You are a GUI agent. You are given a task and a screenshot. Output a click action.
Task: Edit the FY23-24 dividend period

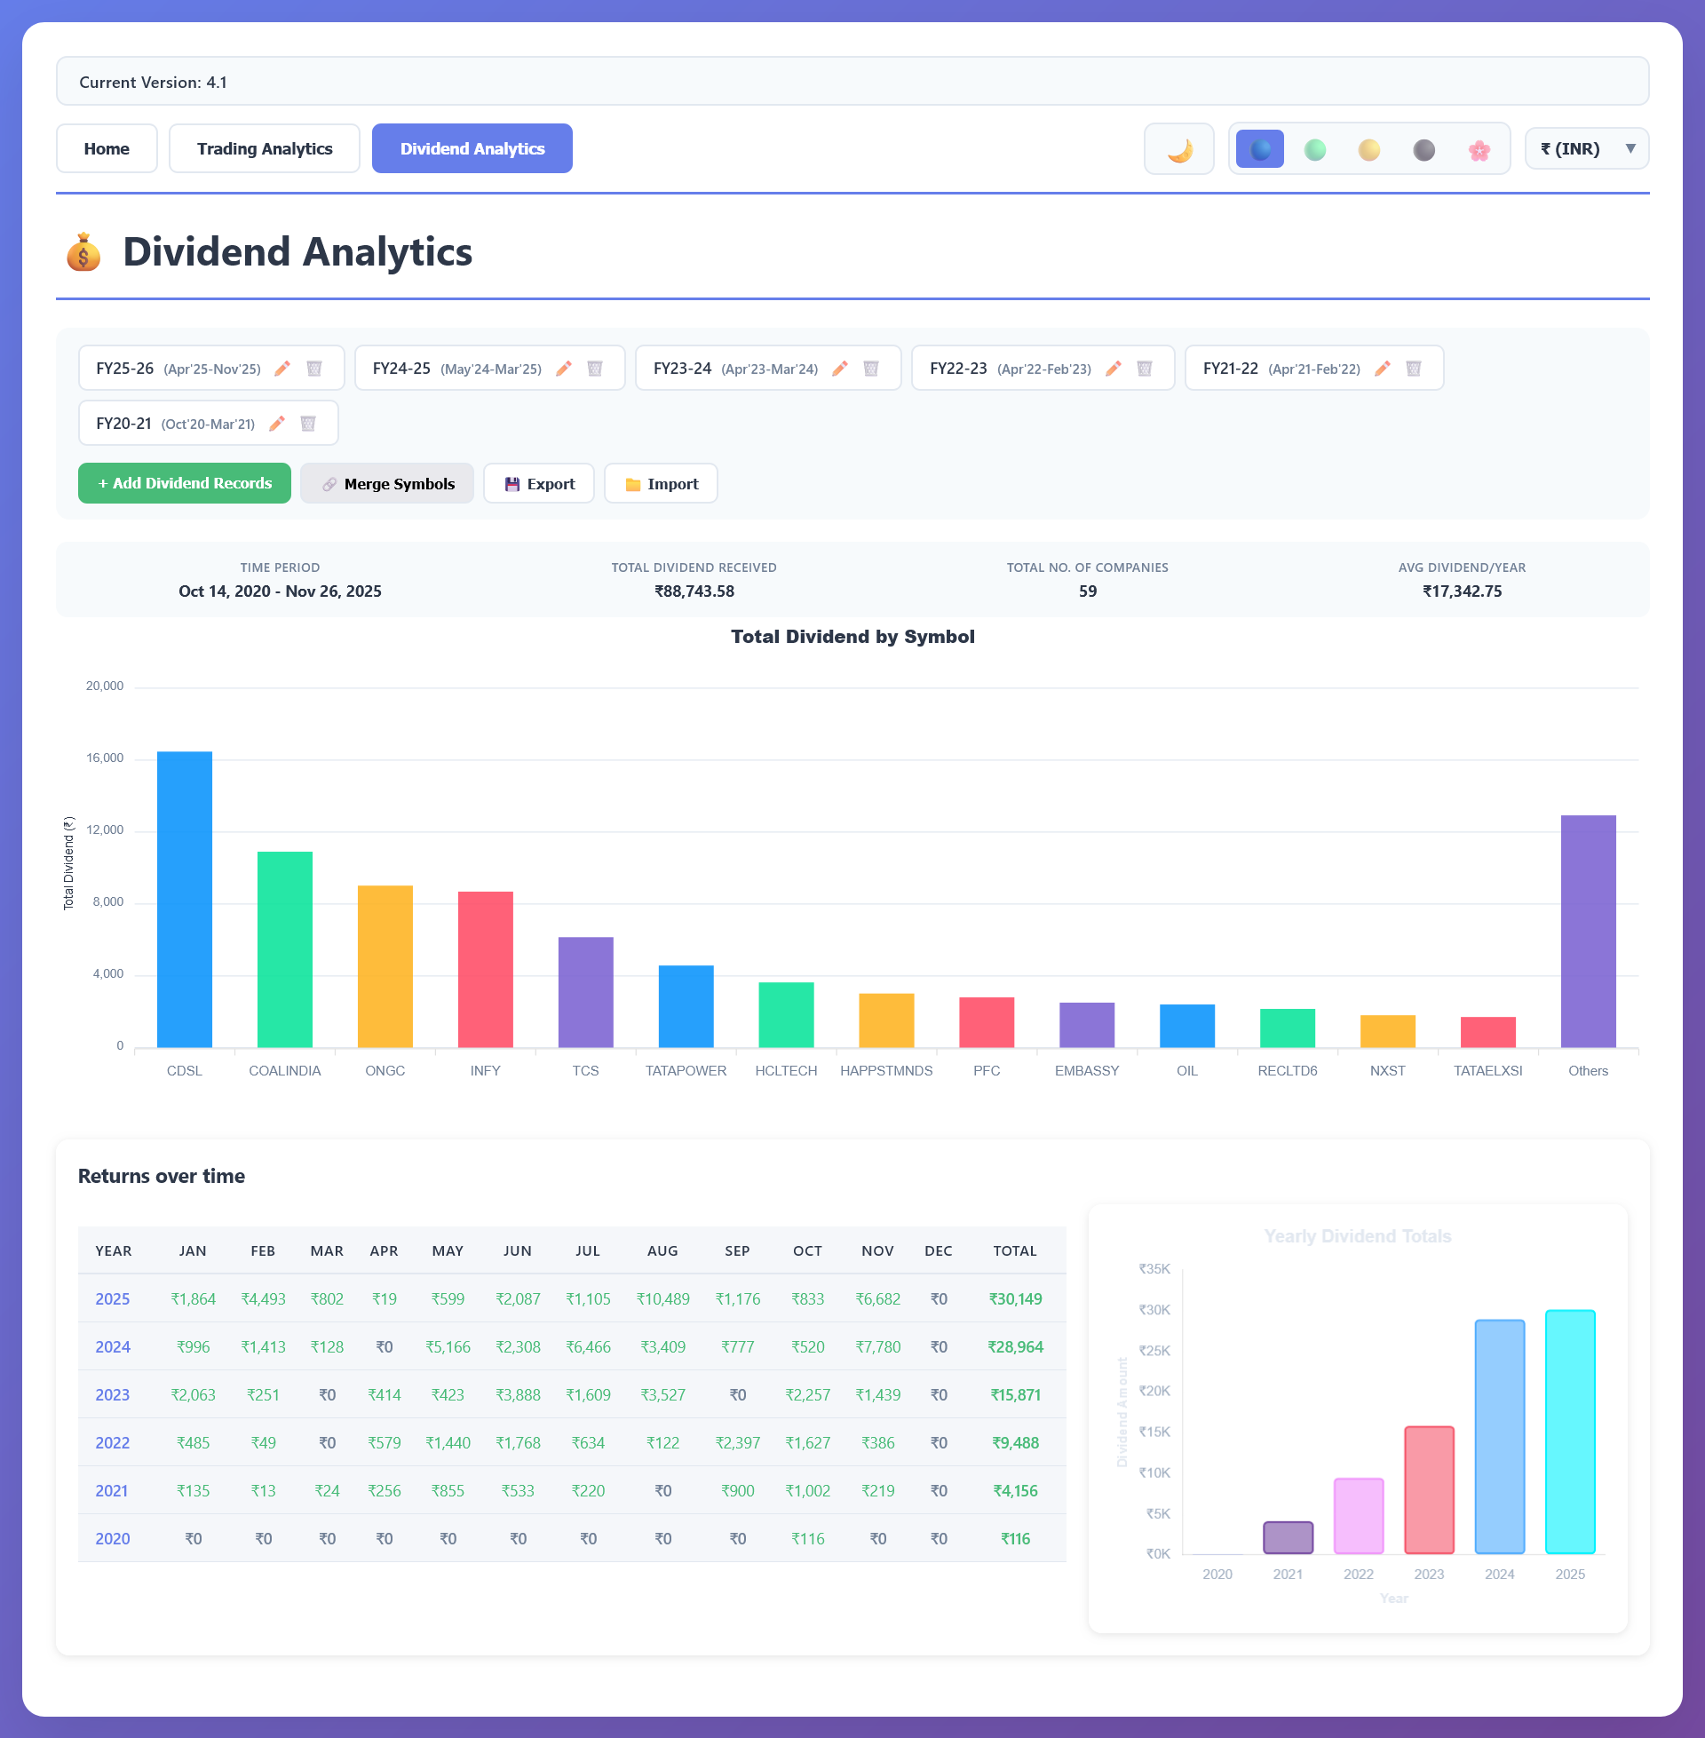tap(840, 369)
